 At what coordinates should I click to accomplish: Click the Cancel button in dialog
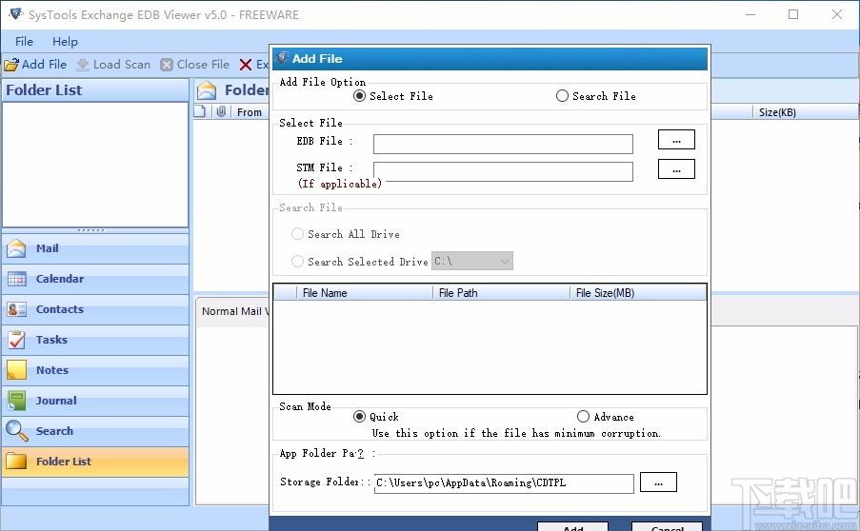[x=667, y=526]
